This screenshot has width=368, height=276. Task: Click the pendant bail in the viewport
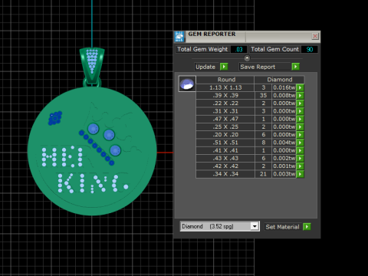coord(92,65)
